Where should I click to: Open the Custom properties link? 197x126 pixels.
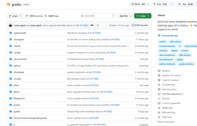pos(171,103)
